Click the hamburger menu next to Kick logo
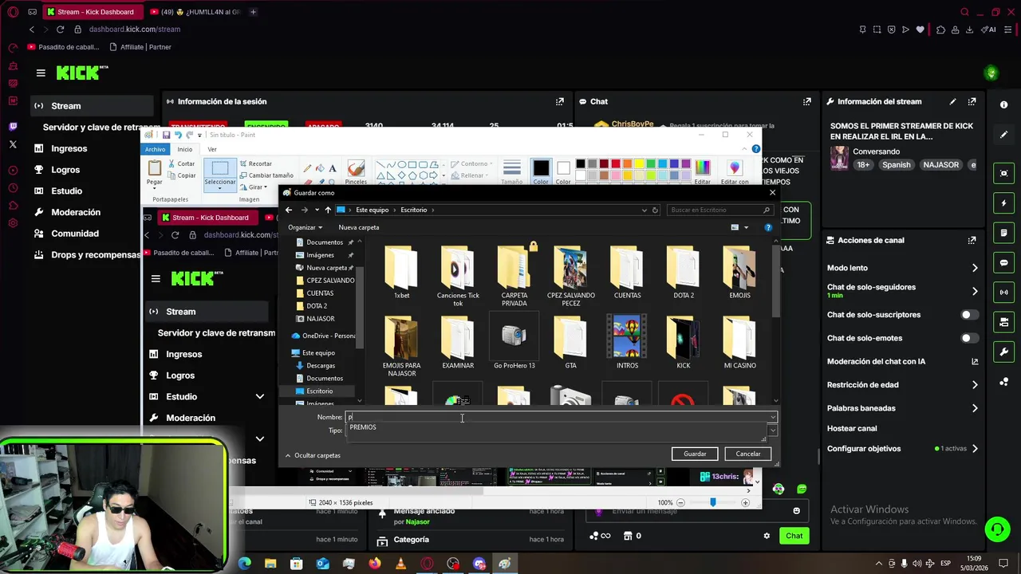Screen dimensions: 1021x574 click(x=41, y=73)
